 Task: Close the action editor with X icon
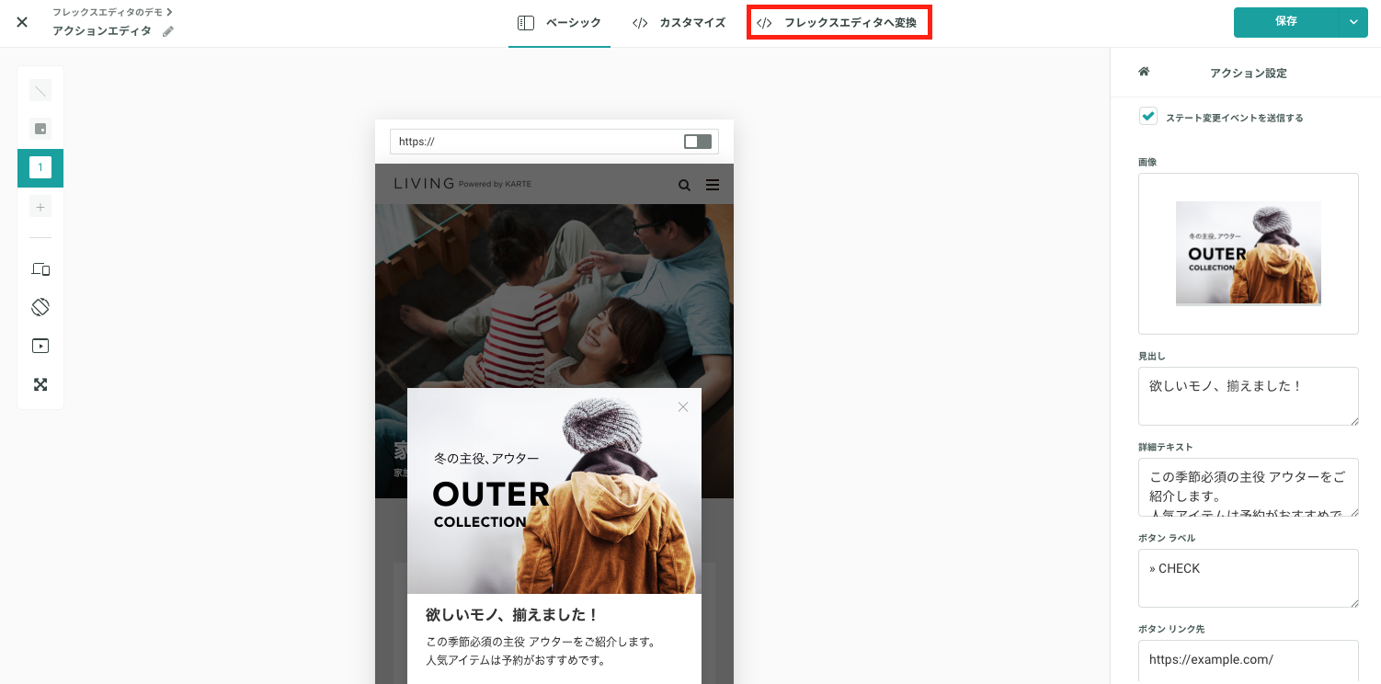click(x=22, y=22)
